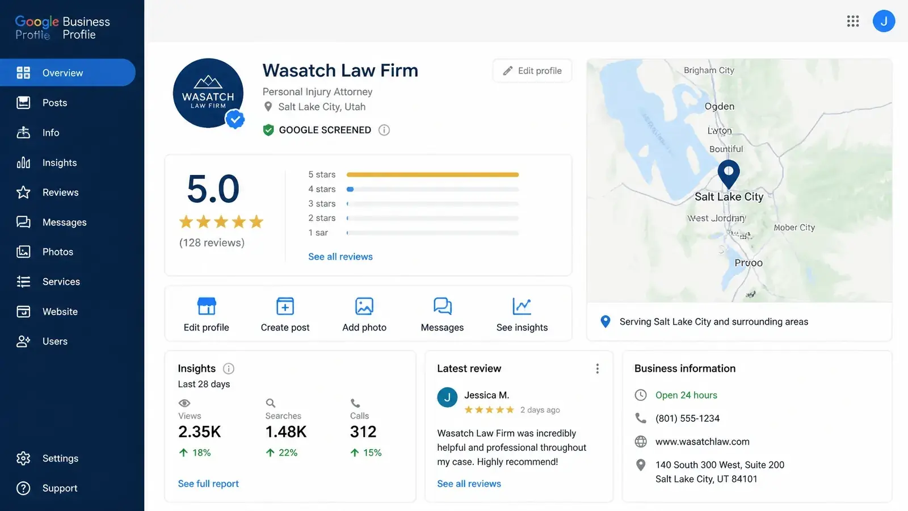908x511 pixels.
Task: Click the See insights chart icon
Action: pyautogui.click(x=522, y=306)
